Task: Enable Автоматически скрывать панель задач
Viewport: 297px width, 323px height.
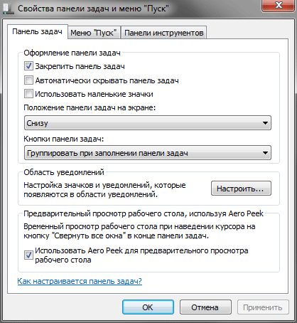Action: coord(28,80)
